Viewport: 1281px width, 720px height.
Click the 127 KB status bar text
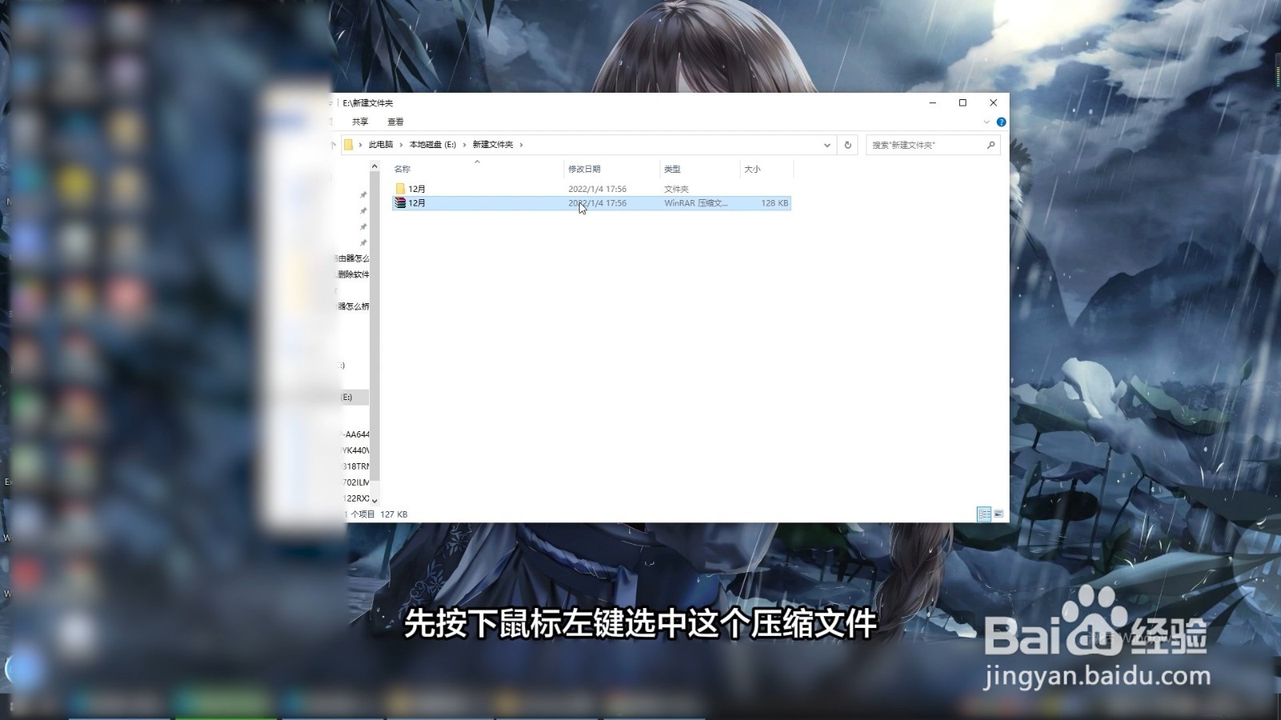point(394,514)
